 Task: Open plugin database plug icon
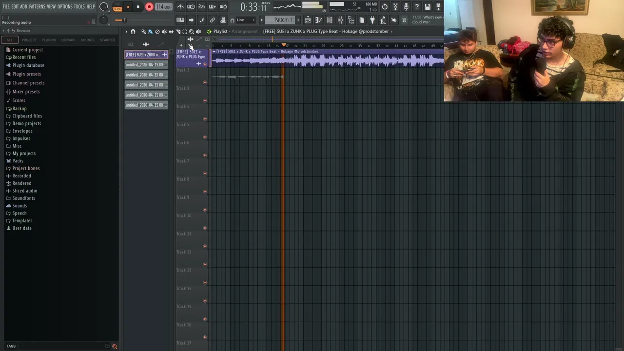pyautogui.click(x=372, y=20)
